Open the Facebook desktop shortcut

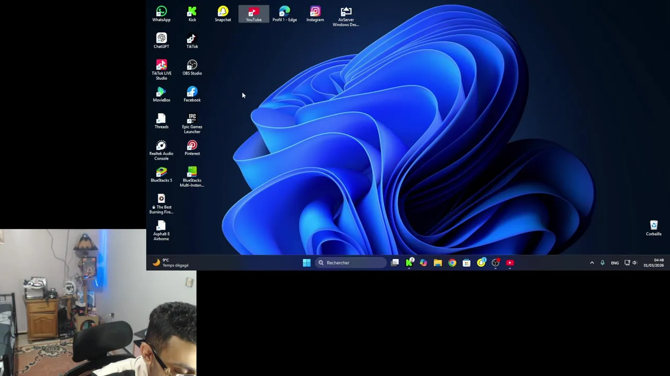[x=192, y=95]
